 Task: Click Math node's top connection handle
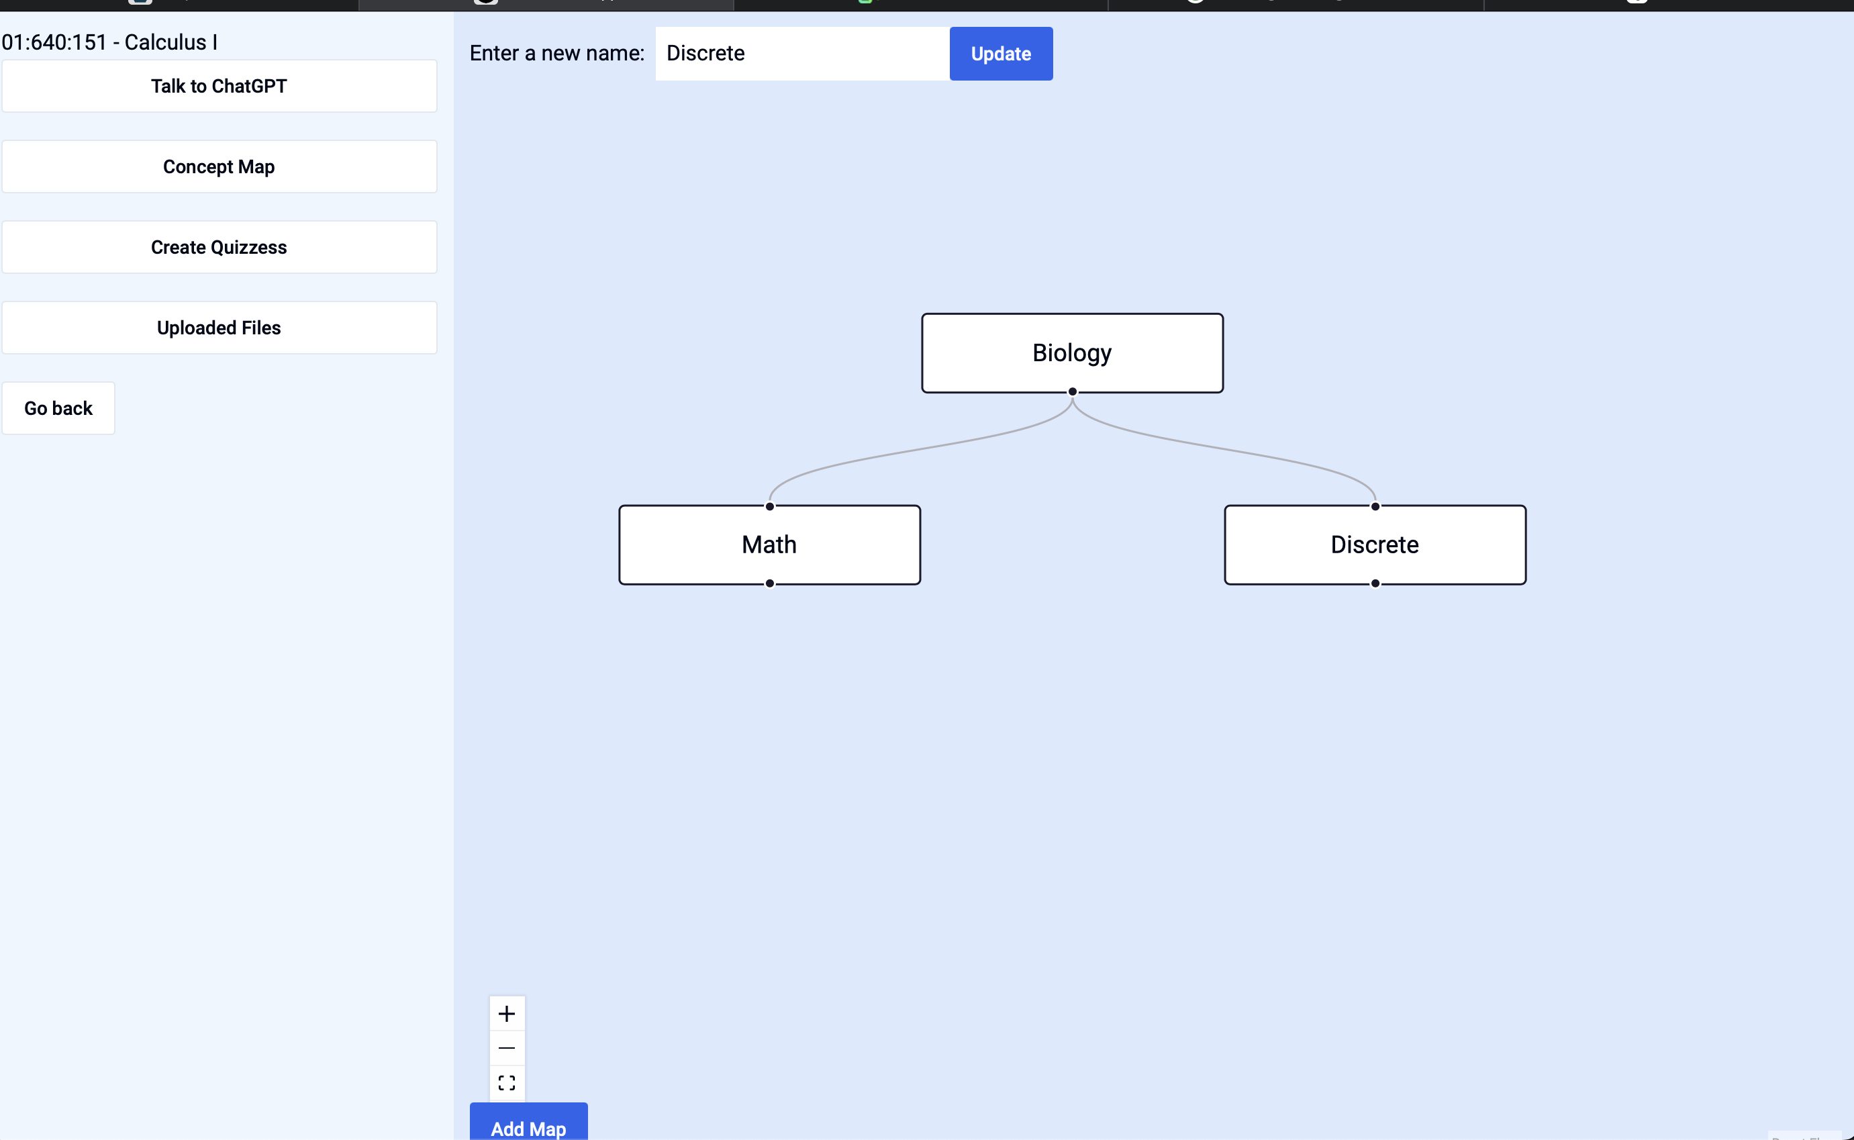tap(769, 506)
